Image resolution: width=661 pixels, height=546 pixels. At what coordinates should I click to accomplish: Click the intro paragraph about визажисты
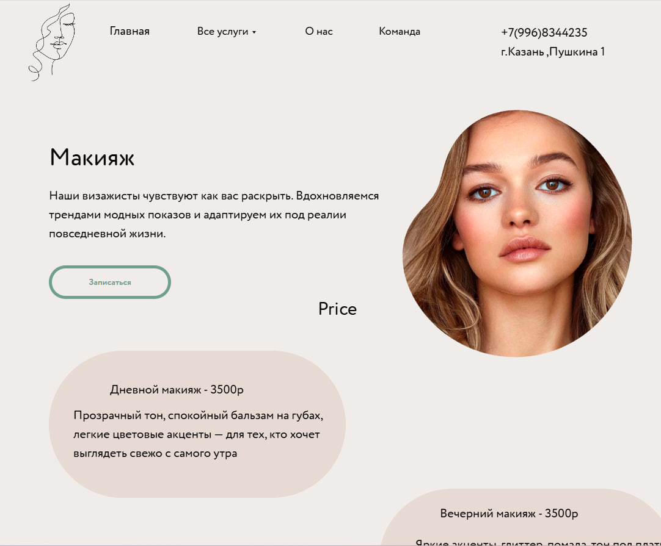click(214, 215)
